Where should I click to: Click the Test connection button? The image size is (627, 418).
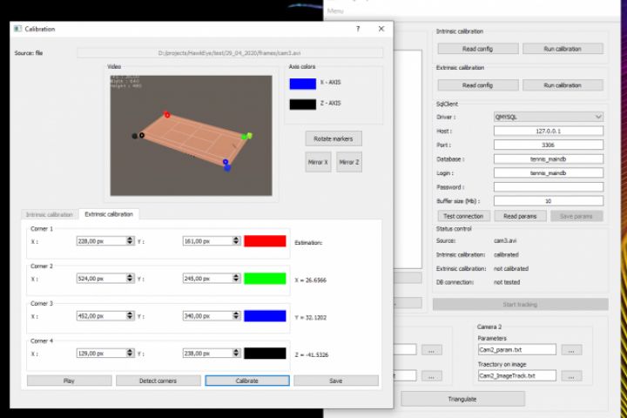[463, 216]
